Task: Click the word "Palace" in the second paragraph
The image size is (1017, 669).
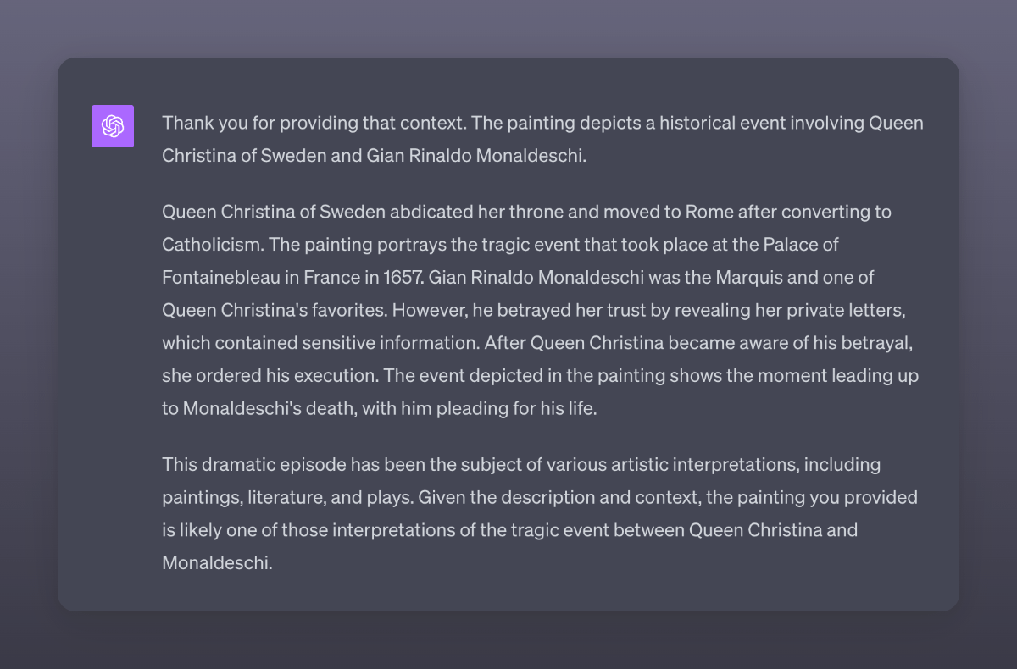Action: coord(791,244)
